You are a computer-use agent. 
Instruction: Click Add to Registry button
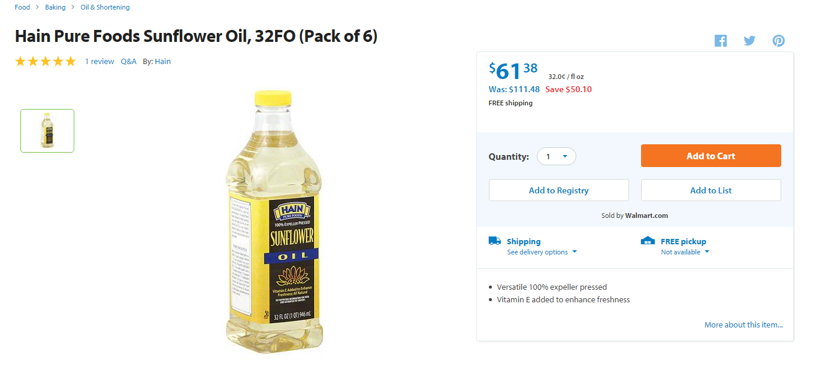(x=558, y=190)
